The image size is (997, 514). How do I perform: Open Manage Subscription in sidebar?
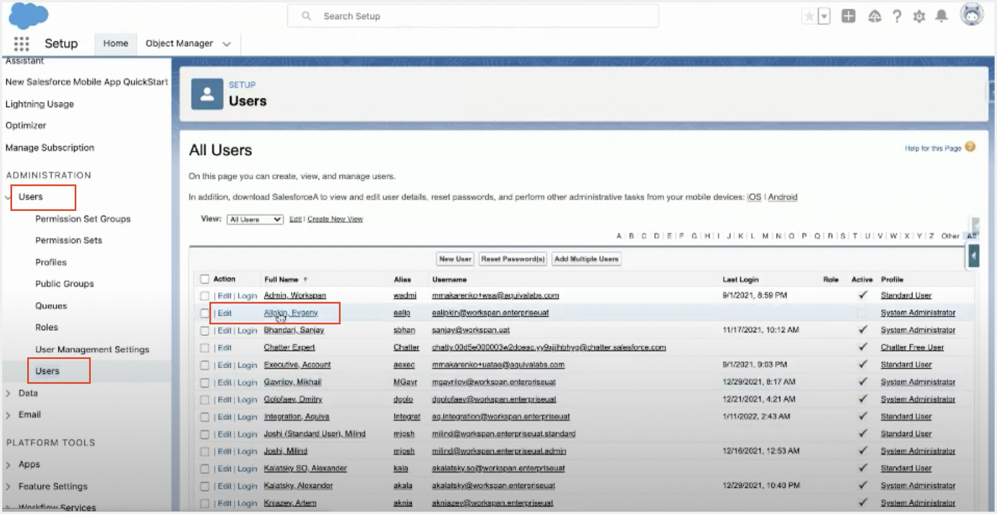pyautogui.click(x=50, y=147)
